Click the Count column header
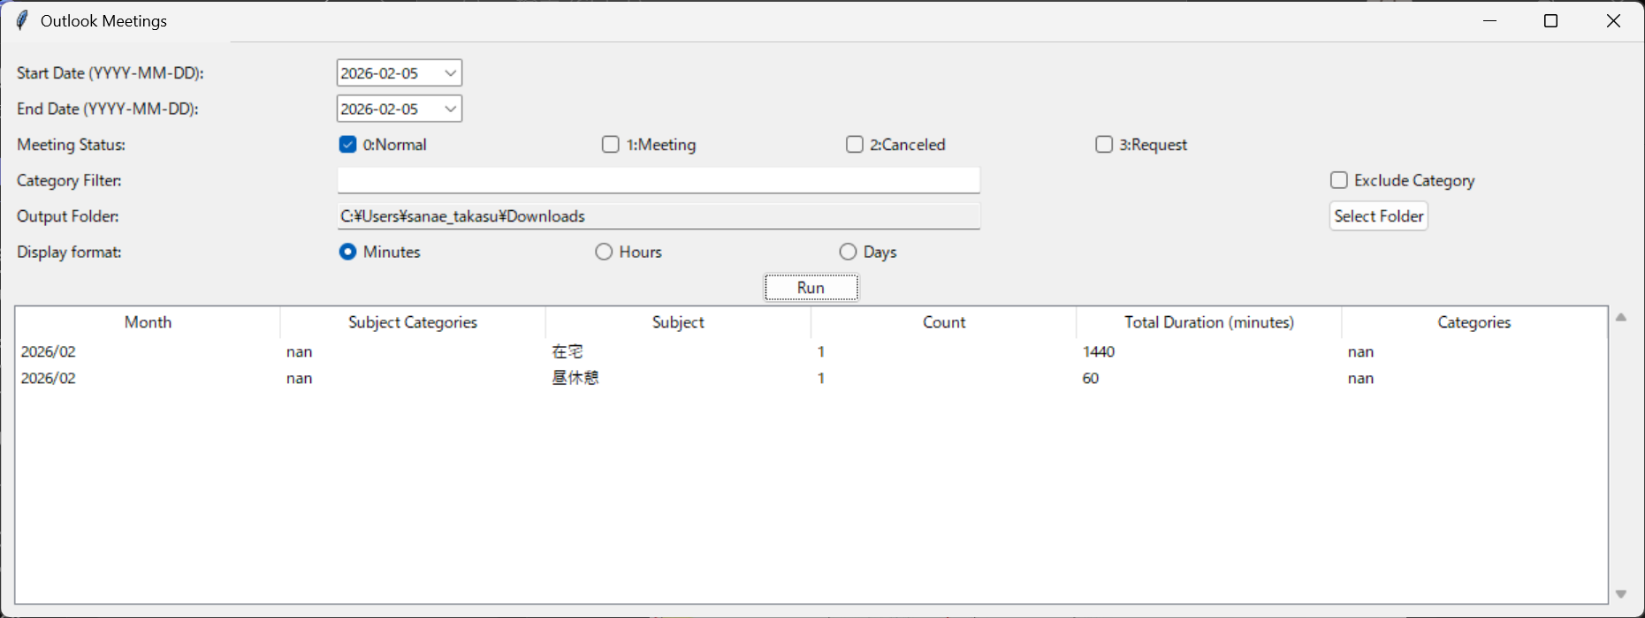The width and height of the screenshot is (1645, 618). pyautogui.click(x=943, y=322)
